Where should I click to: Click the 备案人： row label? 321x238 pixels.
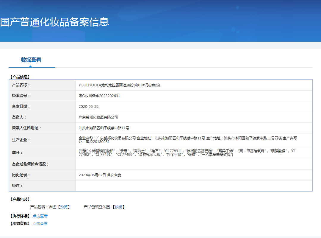[x=19, y=117]
